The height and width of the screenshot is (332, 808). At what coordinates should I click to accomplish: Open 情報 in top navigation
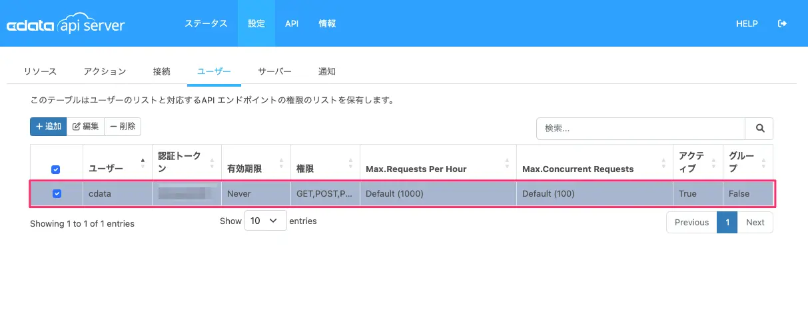[x=327, y=23]
